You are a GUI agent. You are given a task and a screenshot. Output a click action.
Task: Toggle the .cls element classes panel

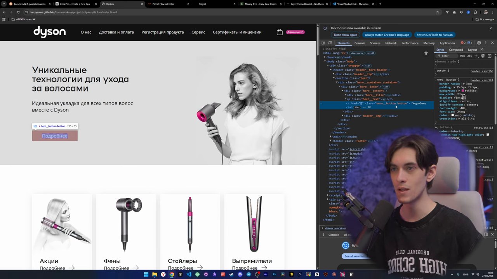469,56
